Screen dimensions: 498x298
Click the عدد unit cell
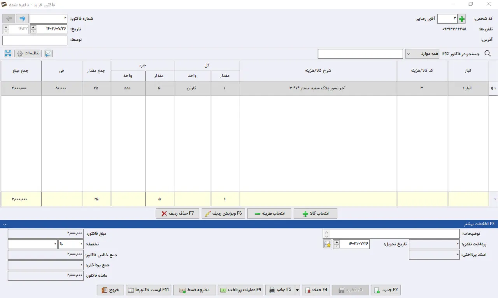128,88
